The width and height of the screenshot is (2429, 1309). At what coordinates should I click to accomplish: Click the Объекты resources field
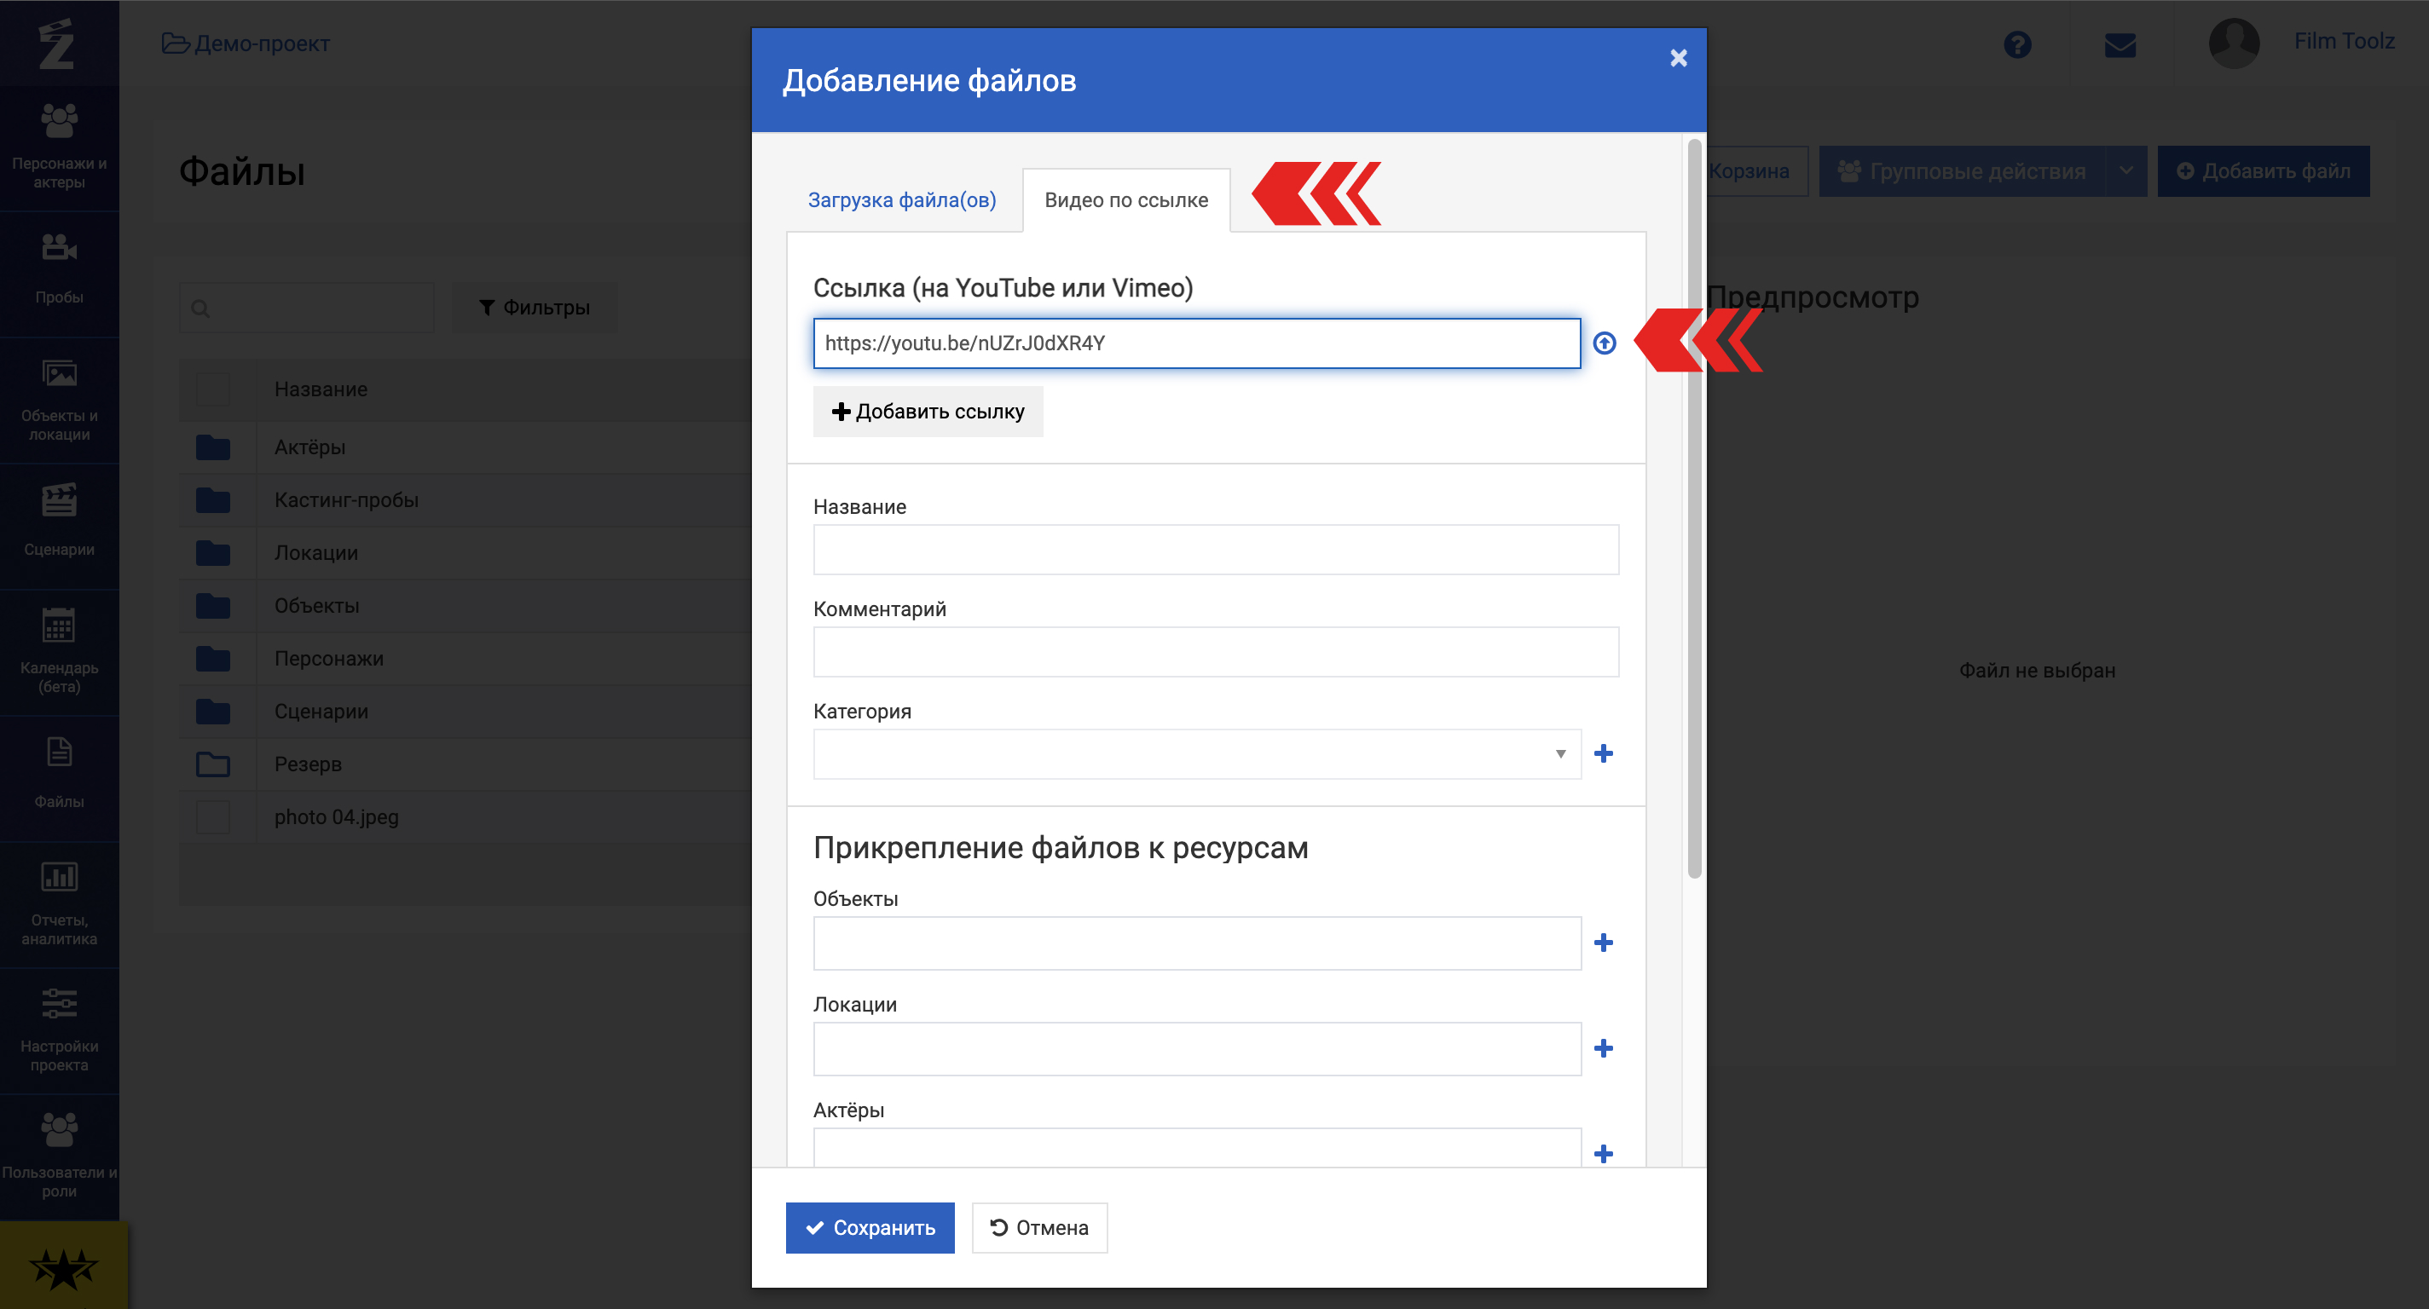click(x=1196, y=943)
